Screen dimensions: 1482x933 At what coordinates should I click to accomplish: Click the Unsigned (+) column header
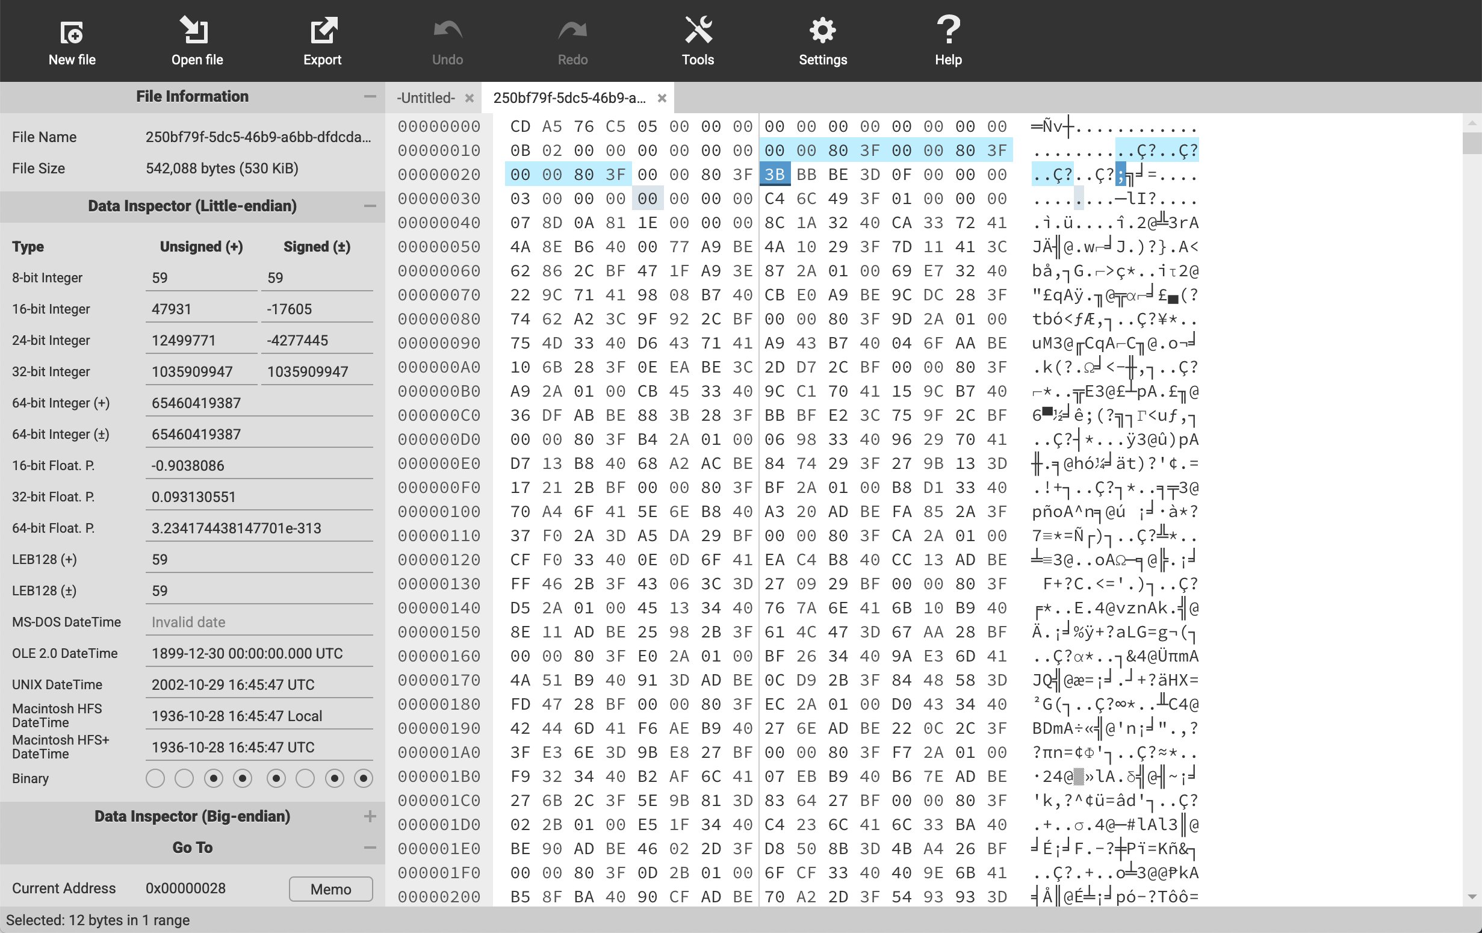coord(201,247)
